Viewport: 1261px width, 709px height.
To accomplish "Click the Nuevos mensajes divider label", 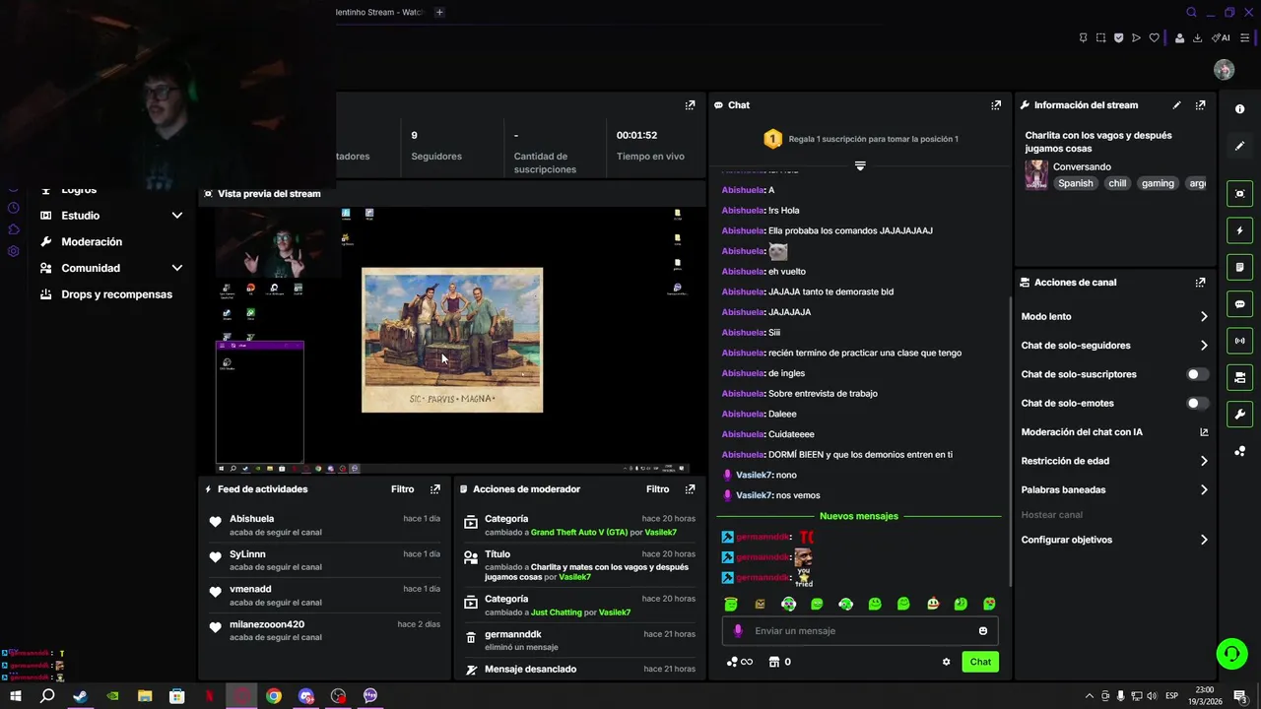I will pyautogui.click(x=858, y=516).
